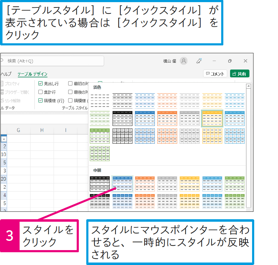
Task: Open the filter dropdown in header cell
Action: pyautogui.click(x=4, y=139)
